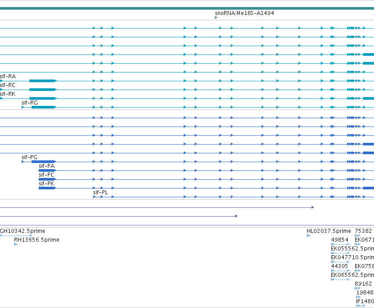Click the left blue CDS block under sif-PK
Screen dimensions: 374x308
tap(47, 188)
